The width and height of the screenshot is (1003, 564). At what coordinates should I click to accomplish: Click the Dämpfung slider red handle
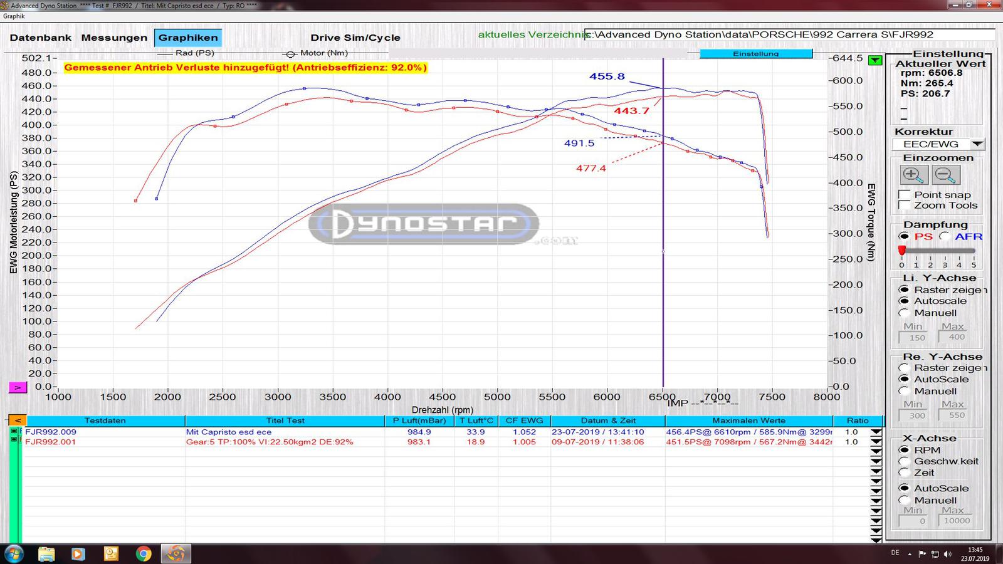(x=901, y=251)
